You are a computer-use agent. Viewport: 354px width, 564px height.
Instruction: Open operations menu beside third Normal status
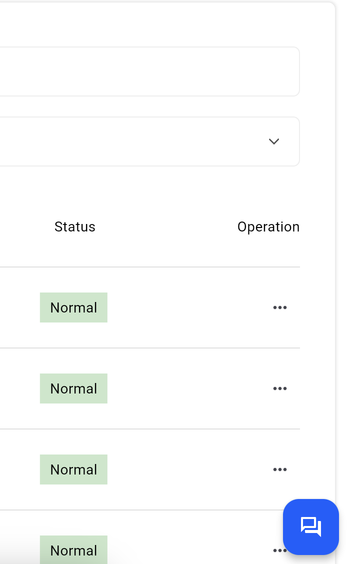pos(279,469)
